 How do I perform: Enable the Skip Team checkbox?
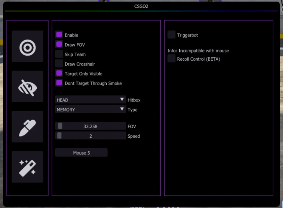59,54
